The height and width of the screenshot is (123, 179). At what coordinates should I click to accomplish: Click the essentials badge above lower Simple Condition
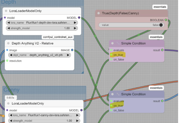tap(156, 88)
